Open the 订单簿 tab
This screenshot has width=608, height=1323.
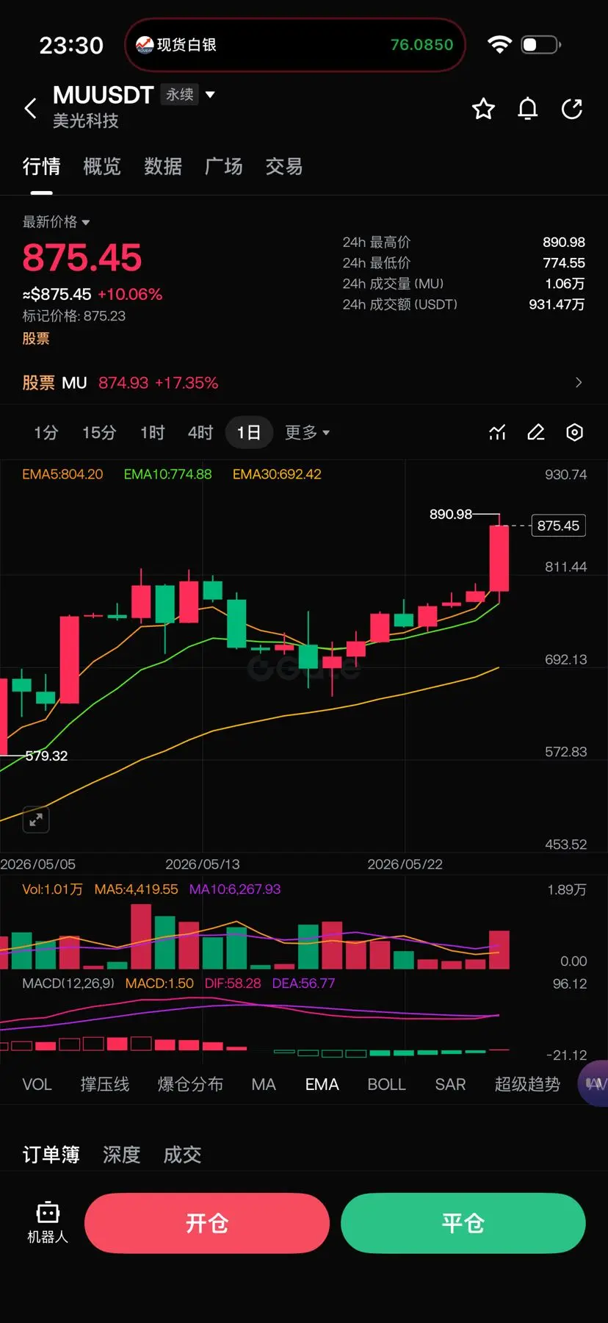[51, 1155]
